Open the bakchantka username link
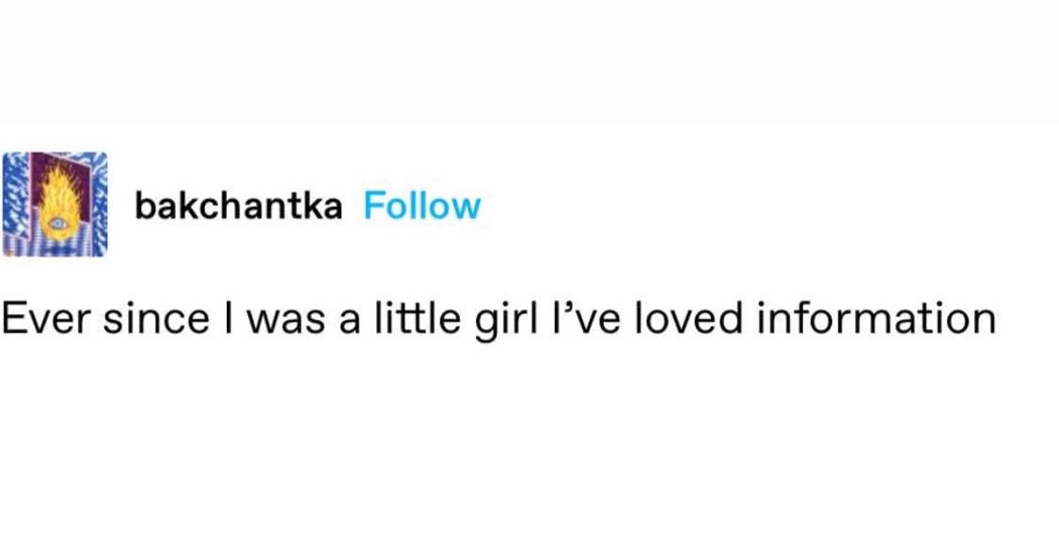 tap(238, 206)
